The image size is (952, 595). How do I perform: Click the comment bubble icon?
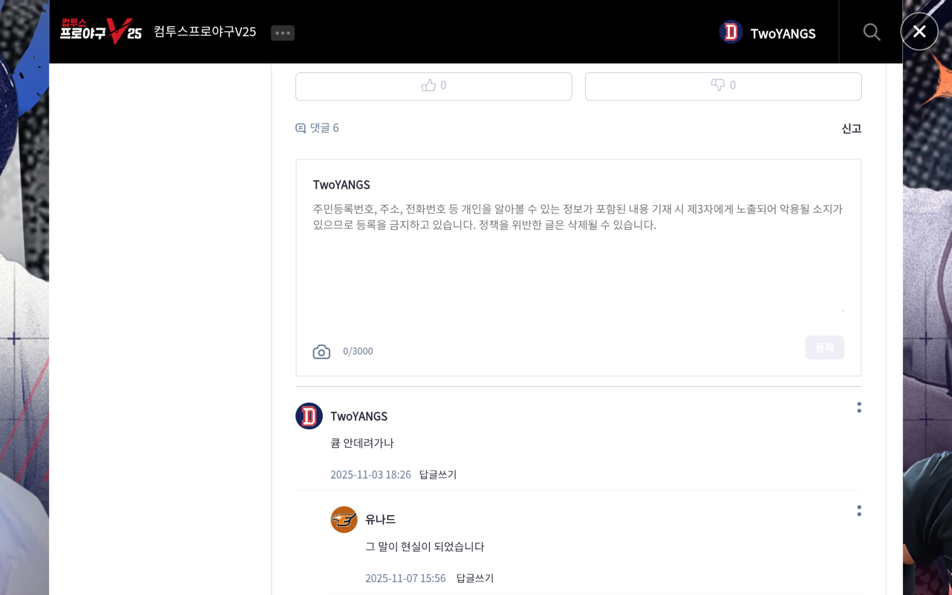click(300, 128)
